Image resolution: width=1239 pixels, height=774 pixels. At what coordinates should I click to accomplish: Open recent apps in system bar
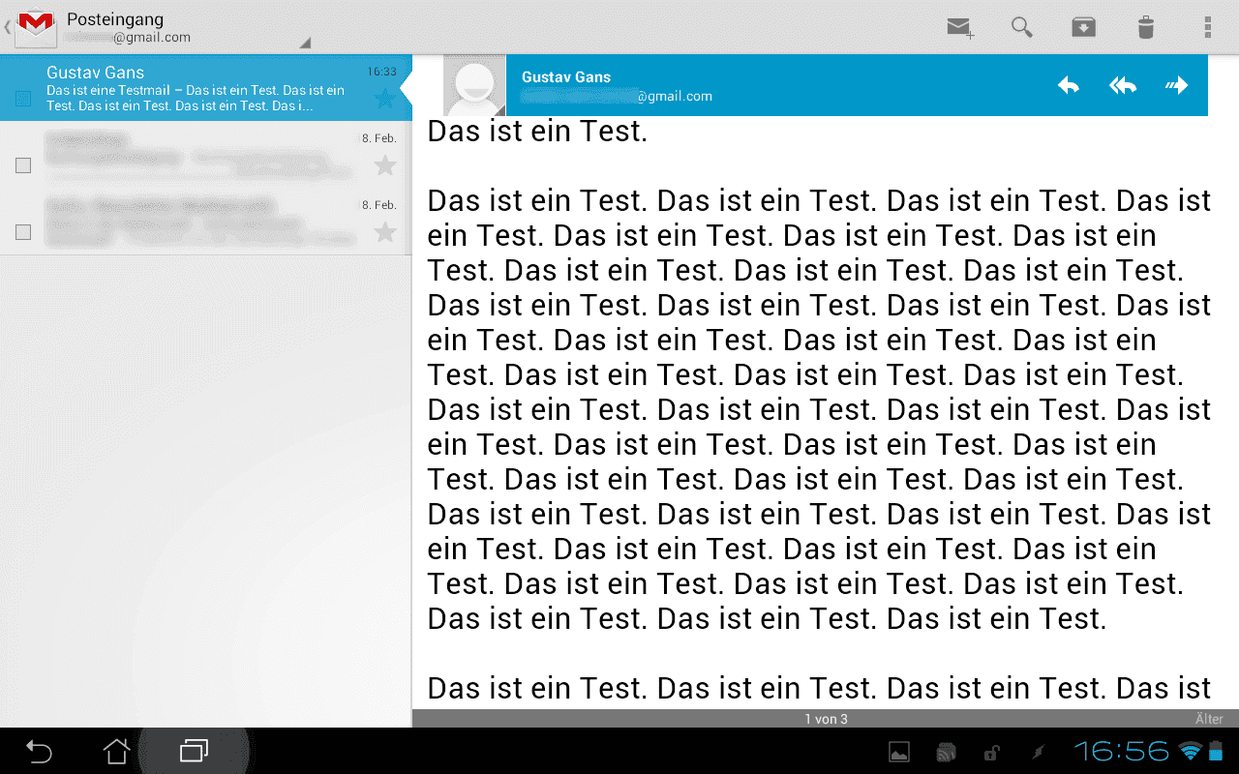click(194, 751)
